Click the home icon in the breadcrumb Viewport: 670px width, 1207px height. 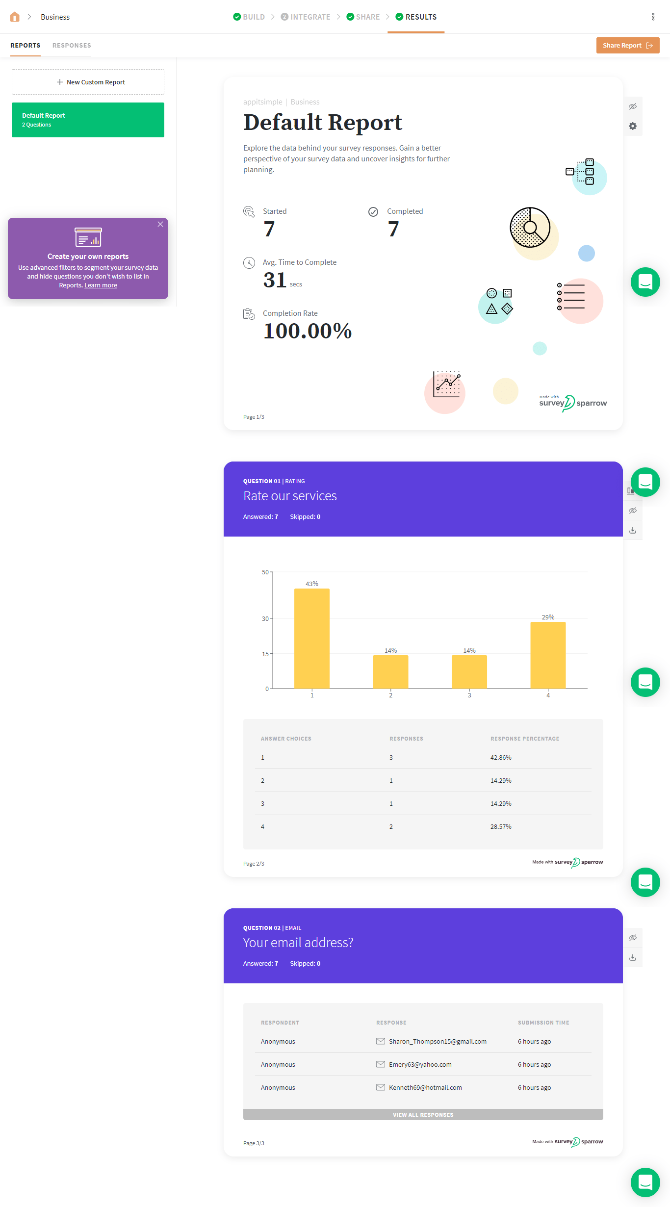15,17
